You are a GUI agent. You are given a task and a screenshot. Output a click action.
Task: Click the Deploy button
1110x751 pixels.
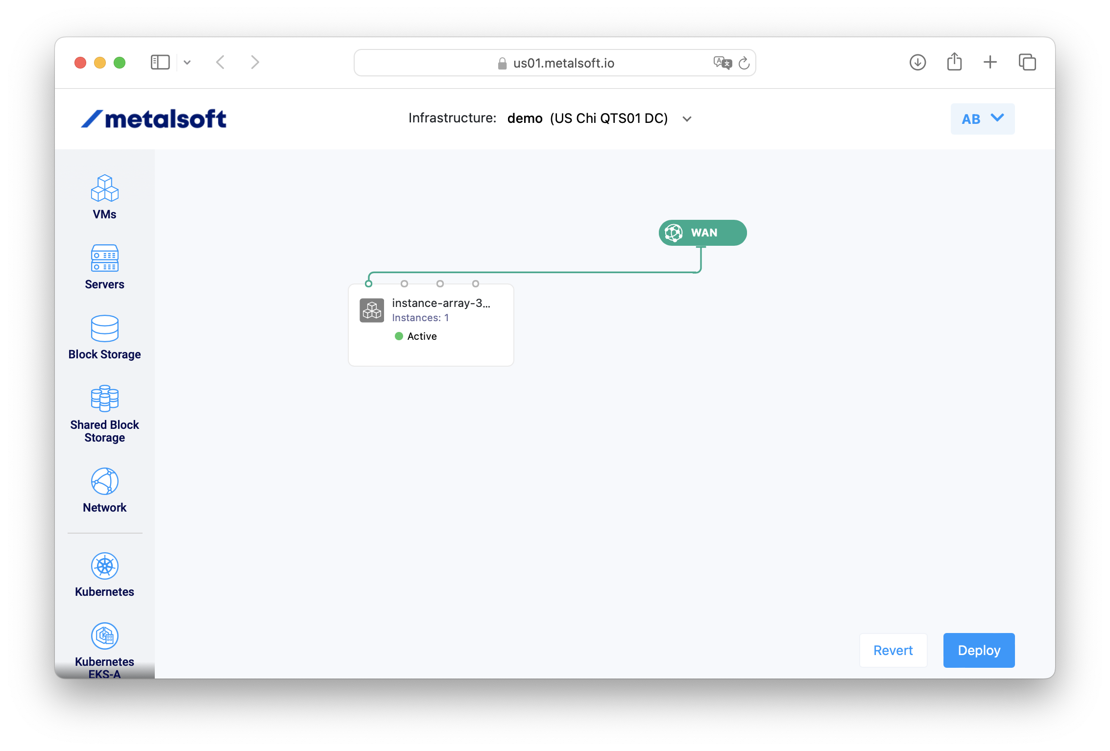(x=979, y=650)
